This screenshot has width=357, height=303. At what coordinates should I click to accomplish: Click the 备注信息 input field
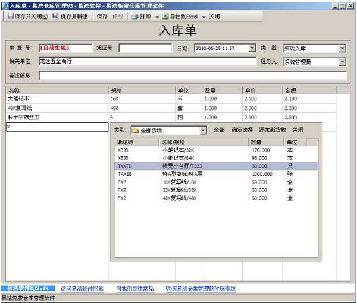coord(193,75)
